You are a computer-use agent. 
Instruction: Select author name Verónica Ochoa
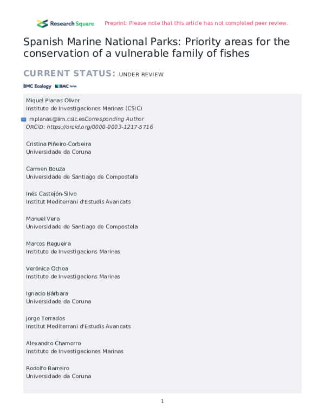click(x=47, y=268)
